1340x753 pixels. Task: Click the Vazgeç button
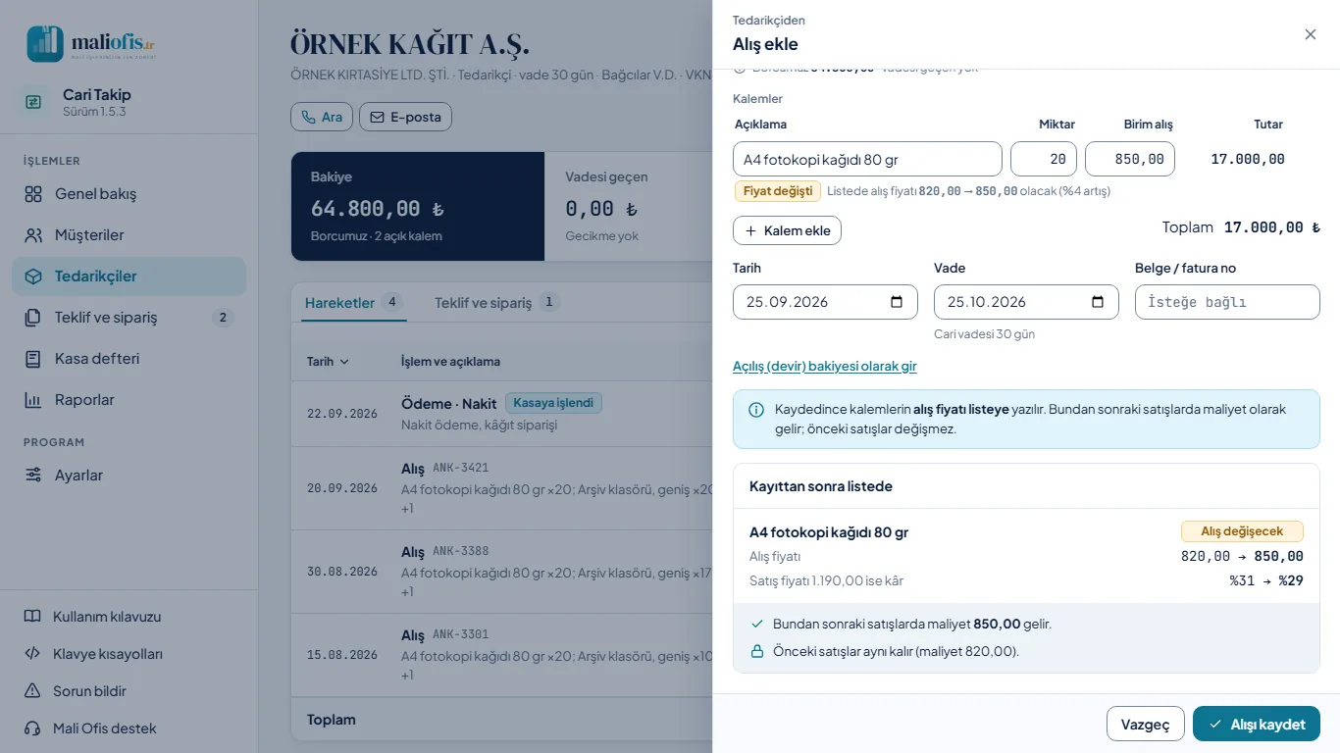point(1146,724)
